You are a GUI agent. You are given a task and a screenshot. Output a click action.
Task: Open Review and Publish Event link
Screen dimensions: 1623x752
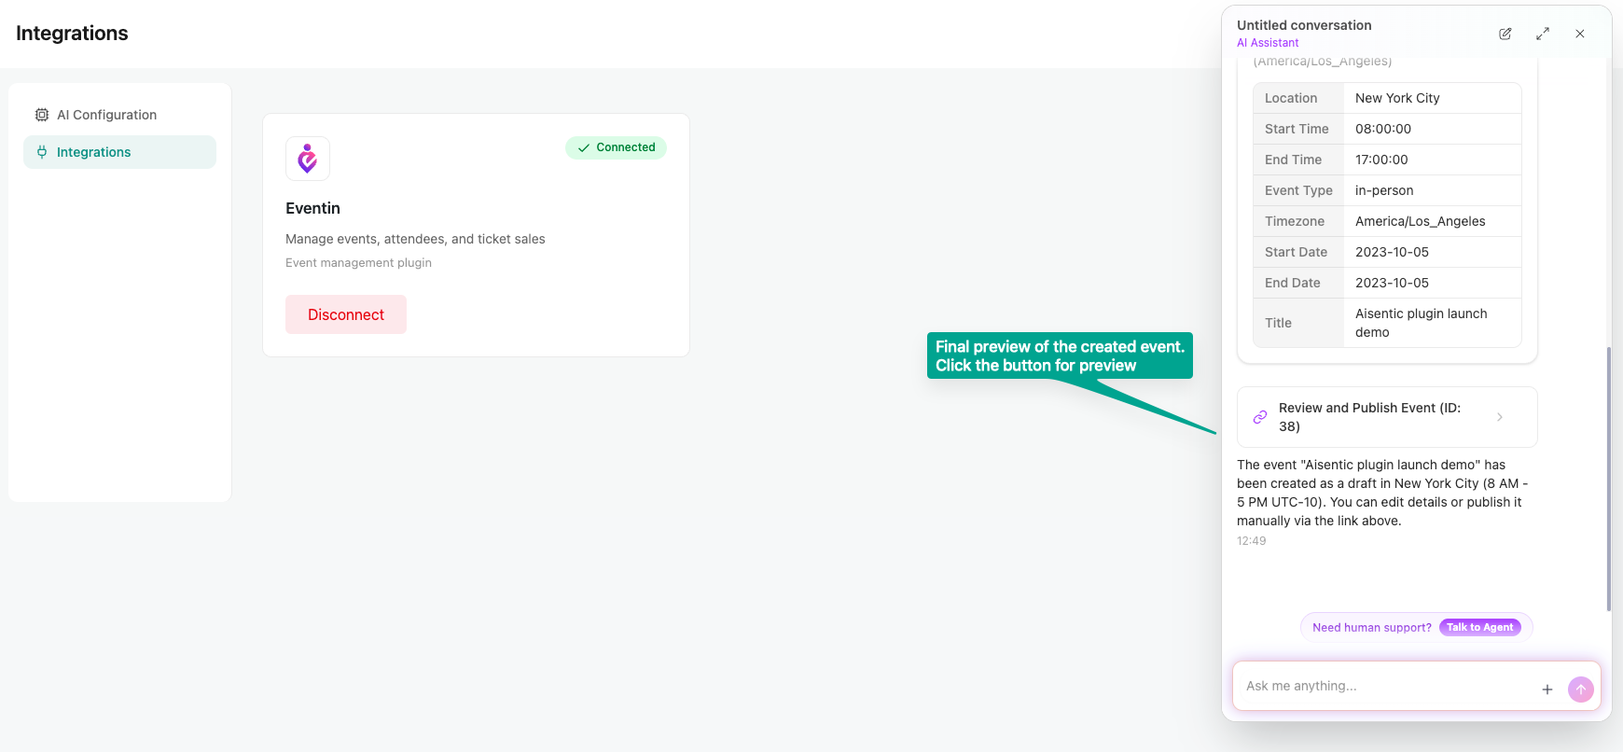[1369, 417]
